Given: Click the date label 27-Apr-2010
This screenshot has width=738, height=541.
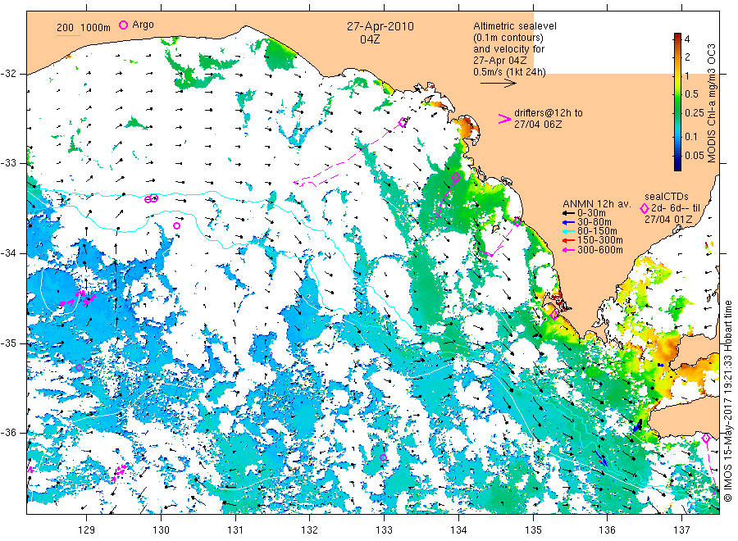Looking at the screenshot, I should coord(380,26).
